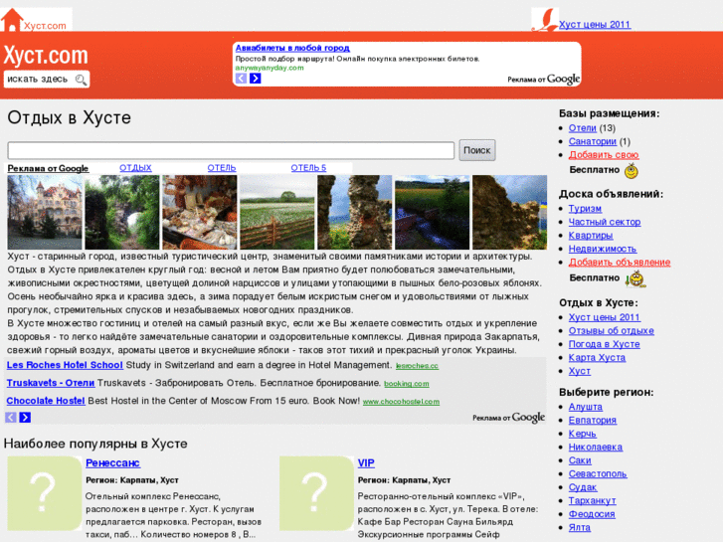This screenshot has width=723, height=542.
Task: Click the red house logo icon
Action: click(x=12, y=20)
